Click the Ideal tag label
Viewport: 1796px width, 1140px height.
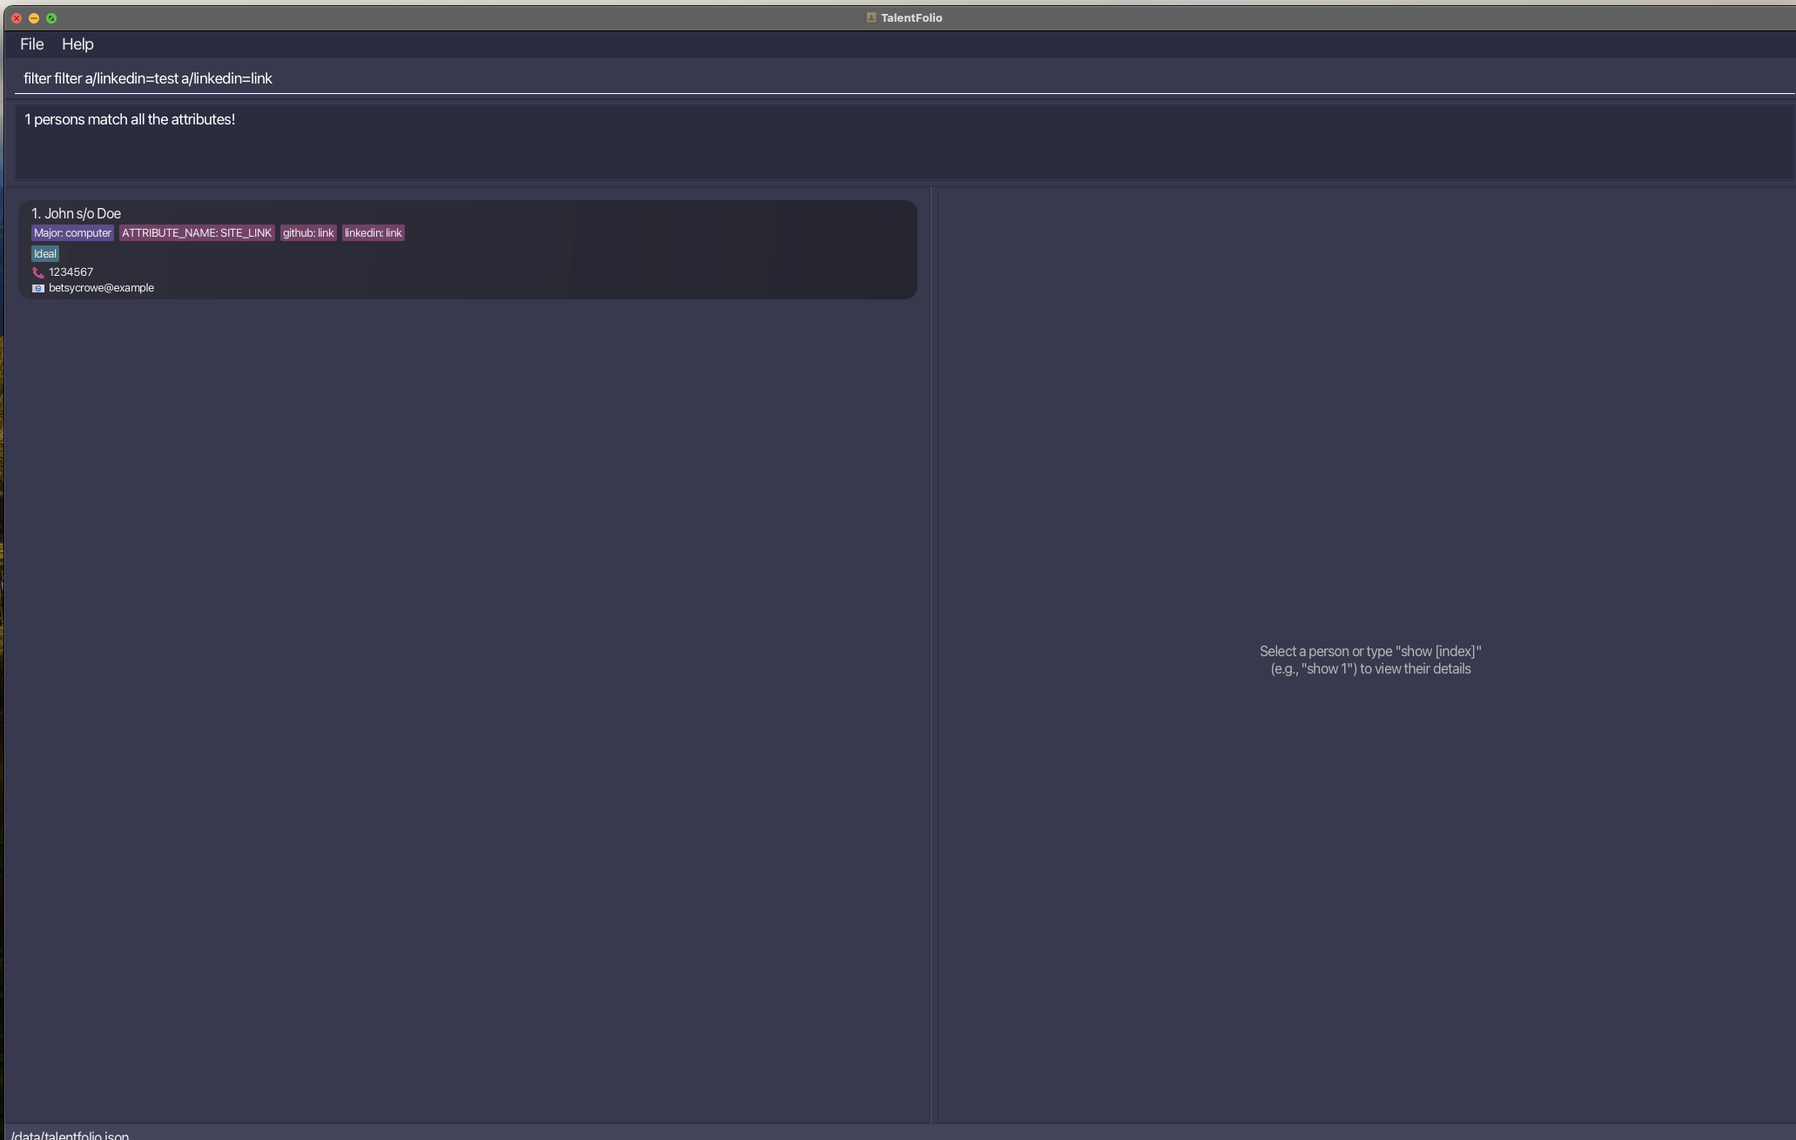[45, 254]
